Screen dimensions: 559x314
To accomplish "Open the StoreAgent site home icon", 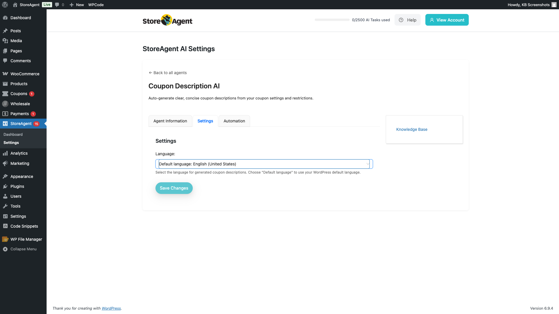I will [x=15, y=5].
